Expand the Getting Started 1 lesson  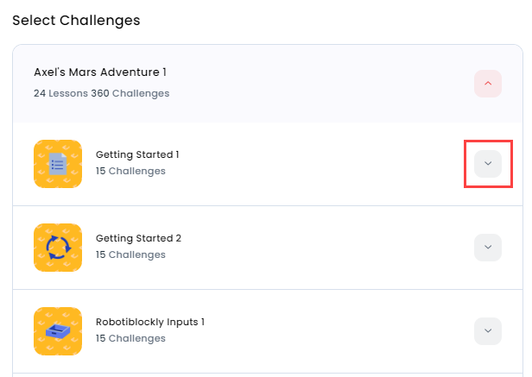click(x=488, y=163)
